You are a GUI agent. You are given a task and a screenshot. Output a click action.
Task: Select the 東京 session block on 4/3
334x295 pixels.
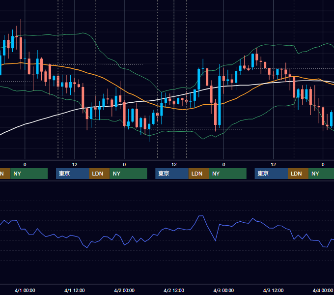271,174
